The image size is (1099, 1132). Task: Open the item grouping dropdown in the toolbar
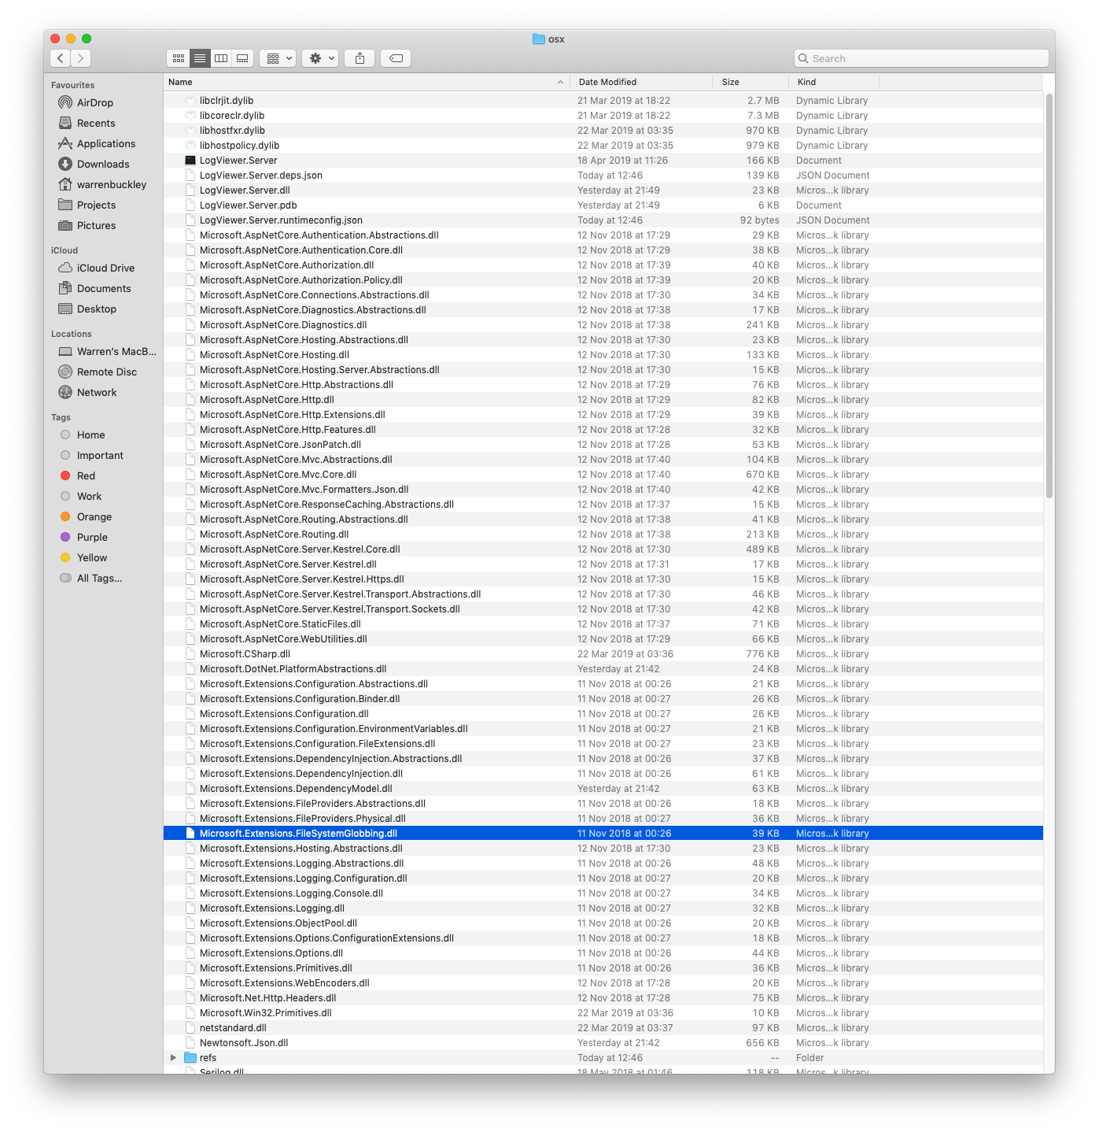click(277, 57)
